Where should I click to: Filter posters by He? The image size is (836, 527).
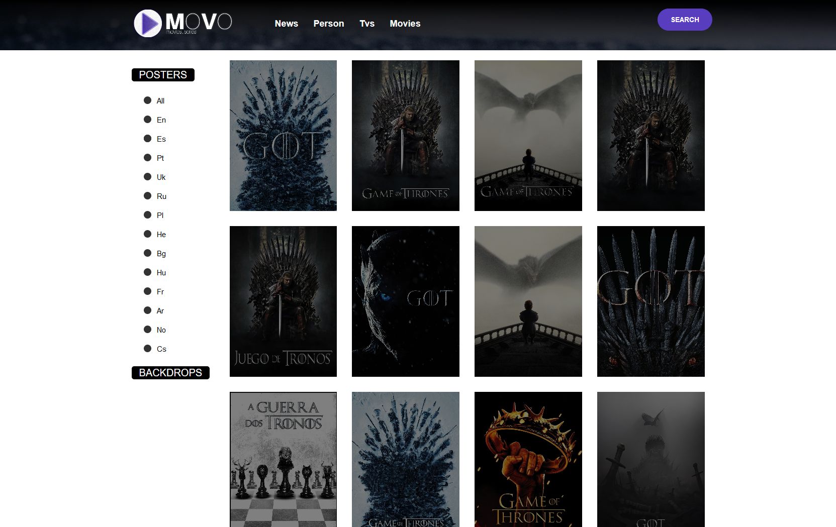[147, 234]
